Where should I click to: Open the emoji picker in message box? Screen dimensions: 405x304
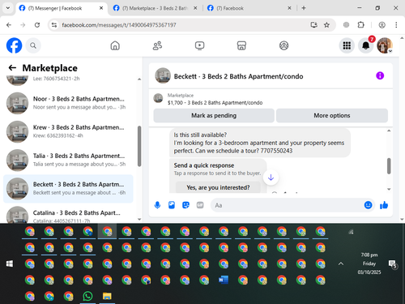point(368,205)
